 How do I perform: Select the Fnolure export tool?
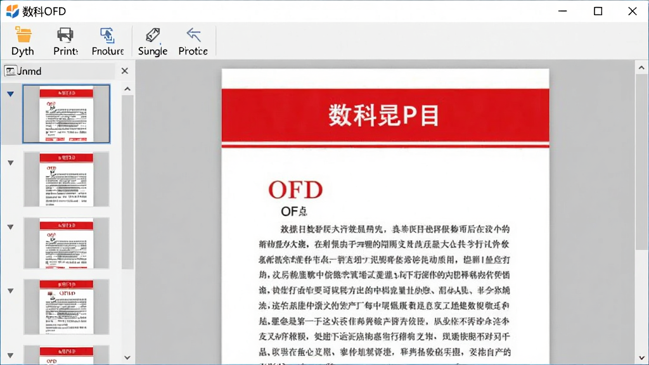pos(108,35)
